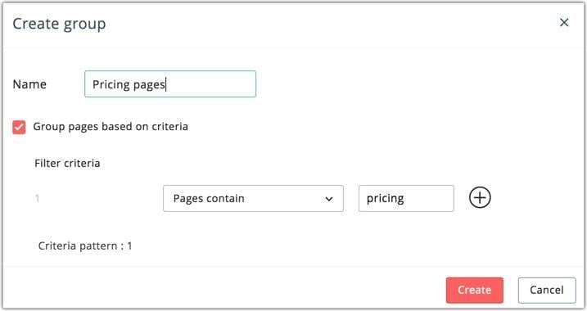The image size is (587, 311).
Task: Cancel group creation
Action: coord(547,290)
